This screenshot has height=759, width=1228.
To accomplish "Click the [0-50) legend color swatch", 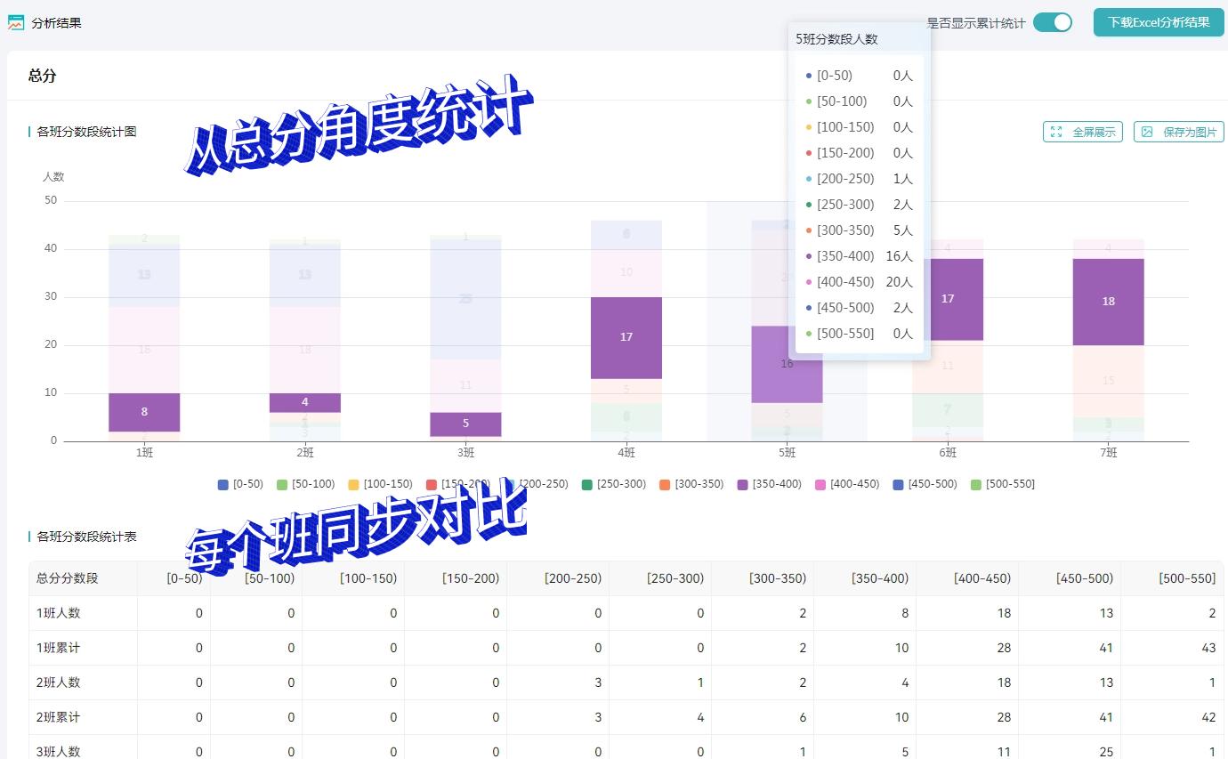I will coord(223,484).
